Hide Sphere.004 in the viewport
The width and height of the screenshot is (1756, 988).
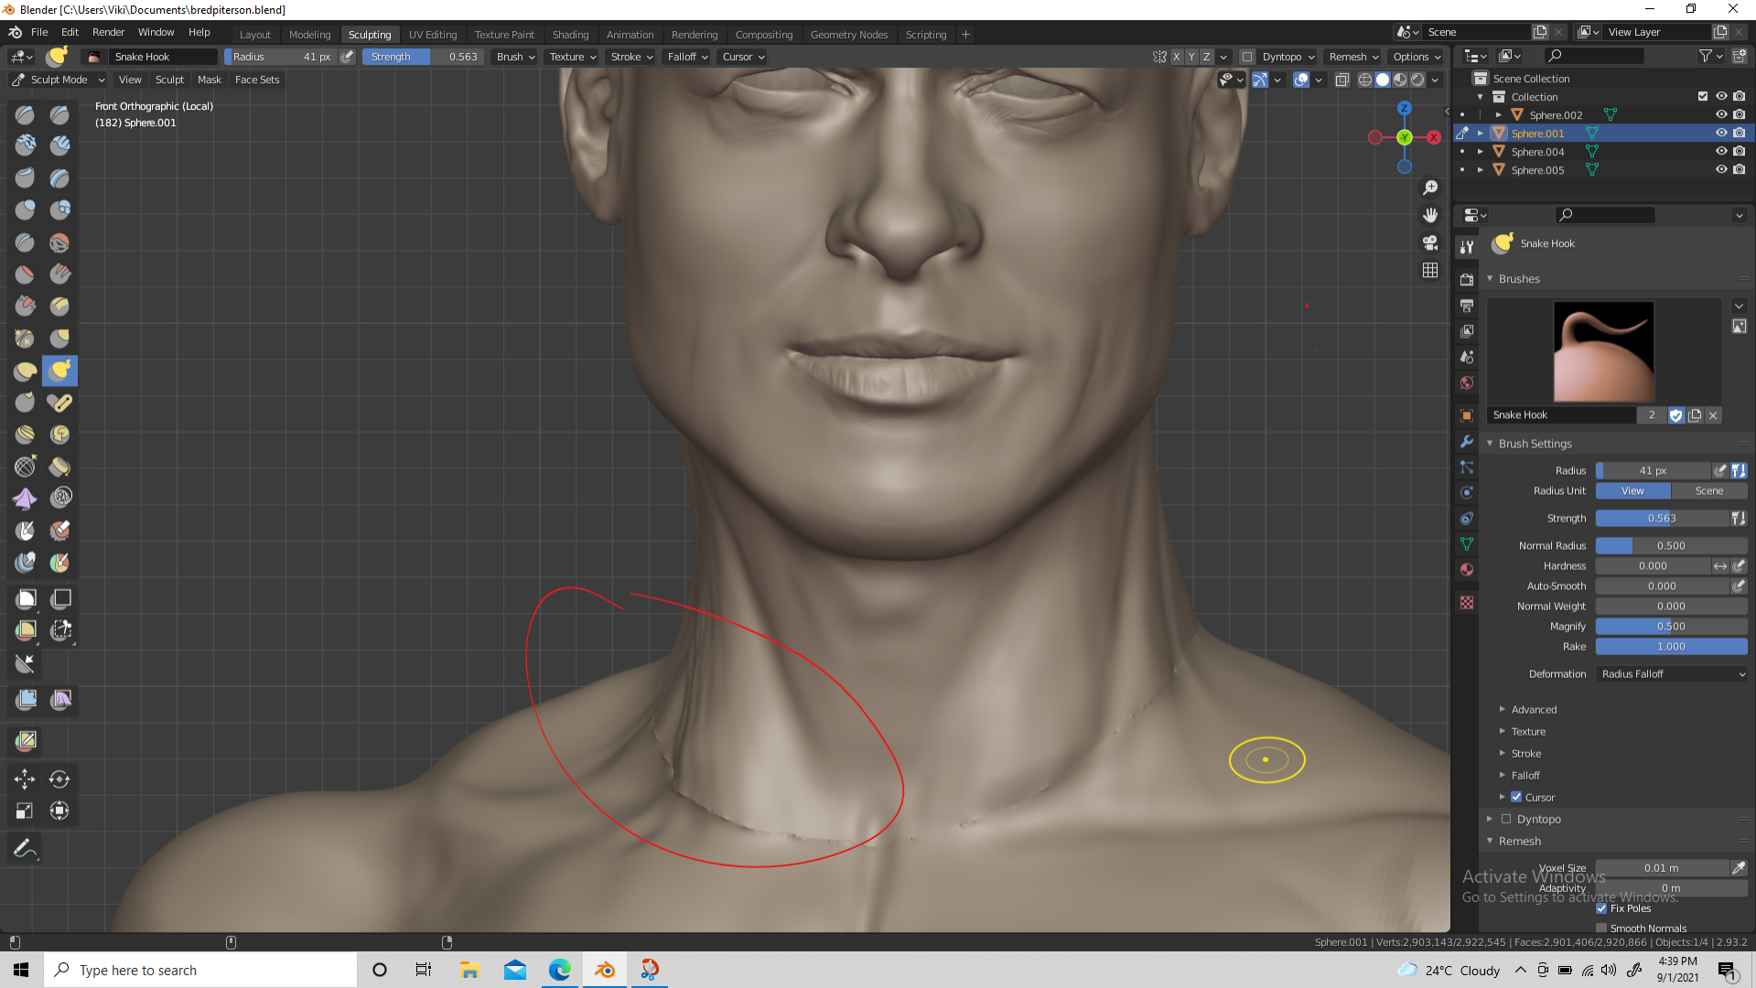(1720, 152)
